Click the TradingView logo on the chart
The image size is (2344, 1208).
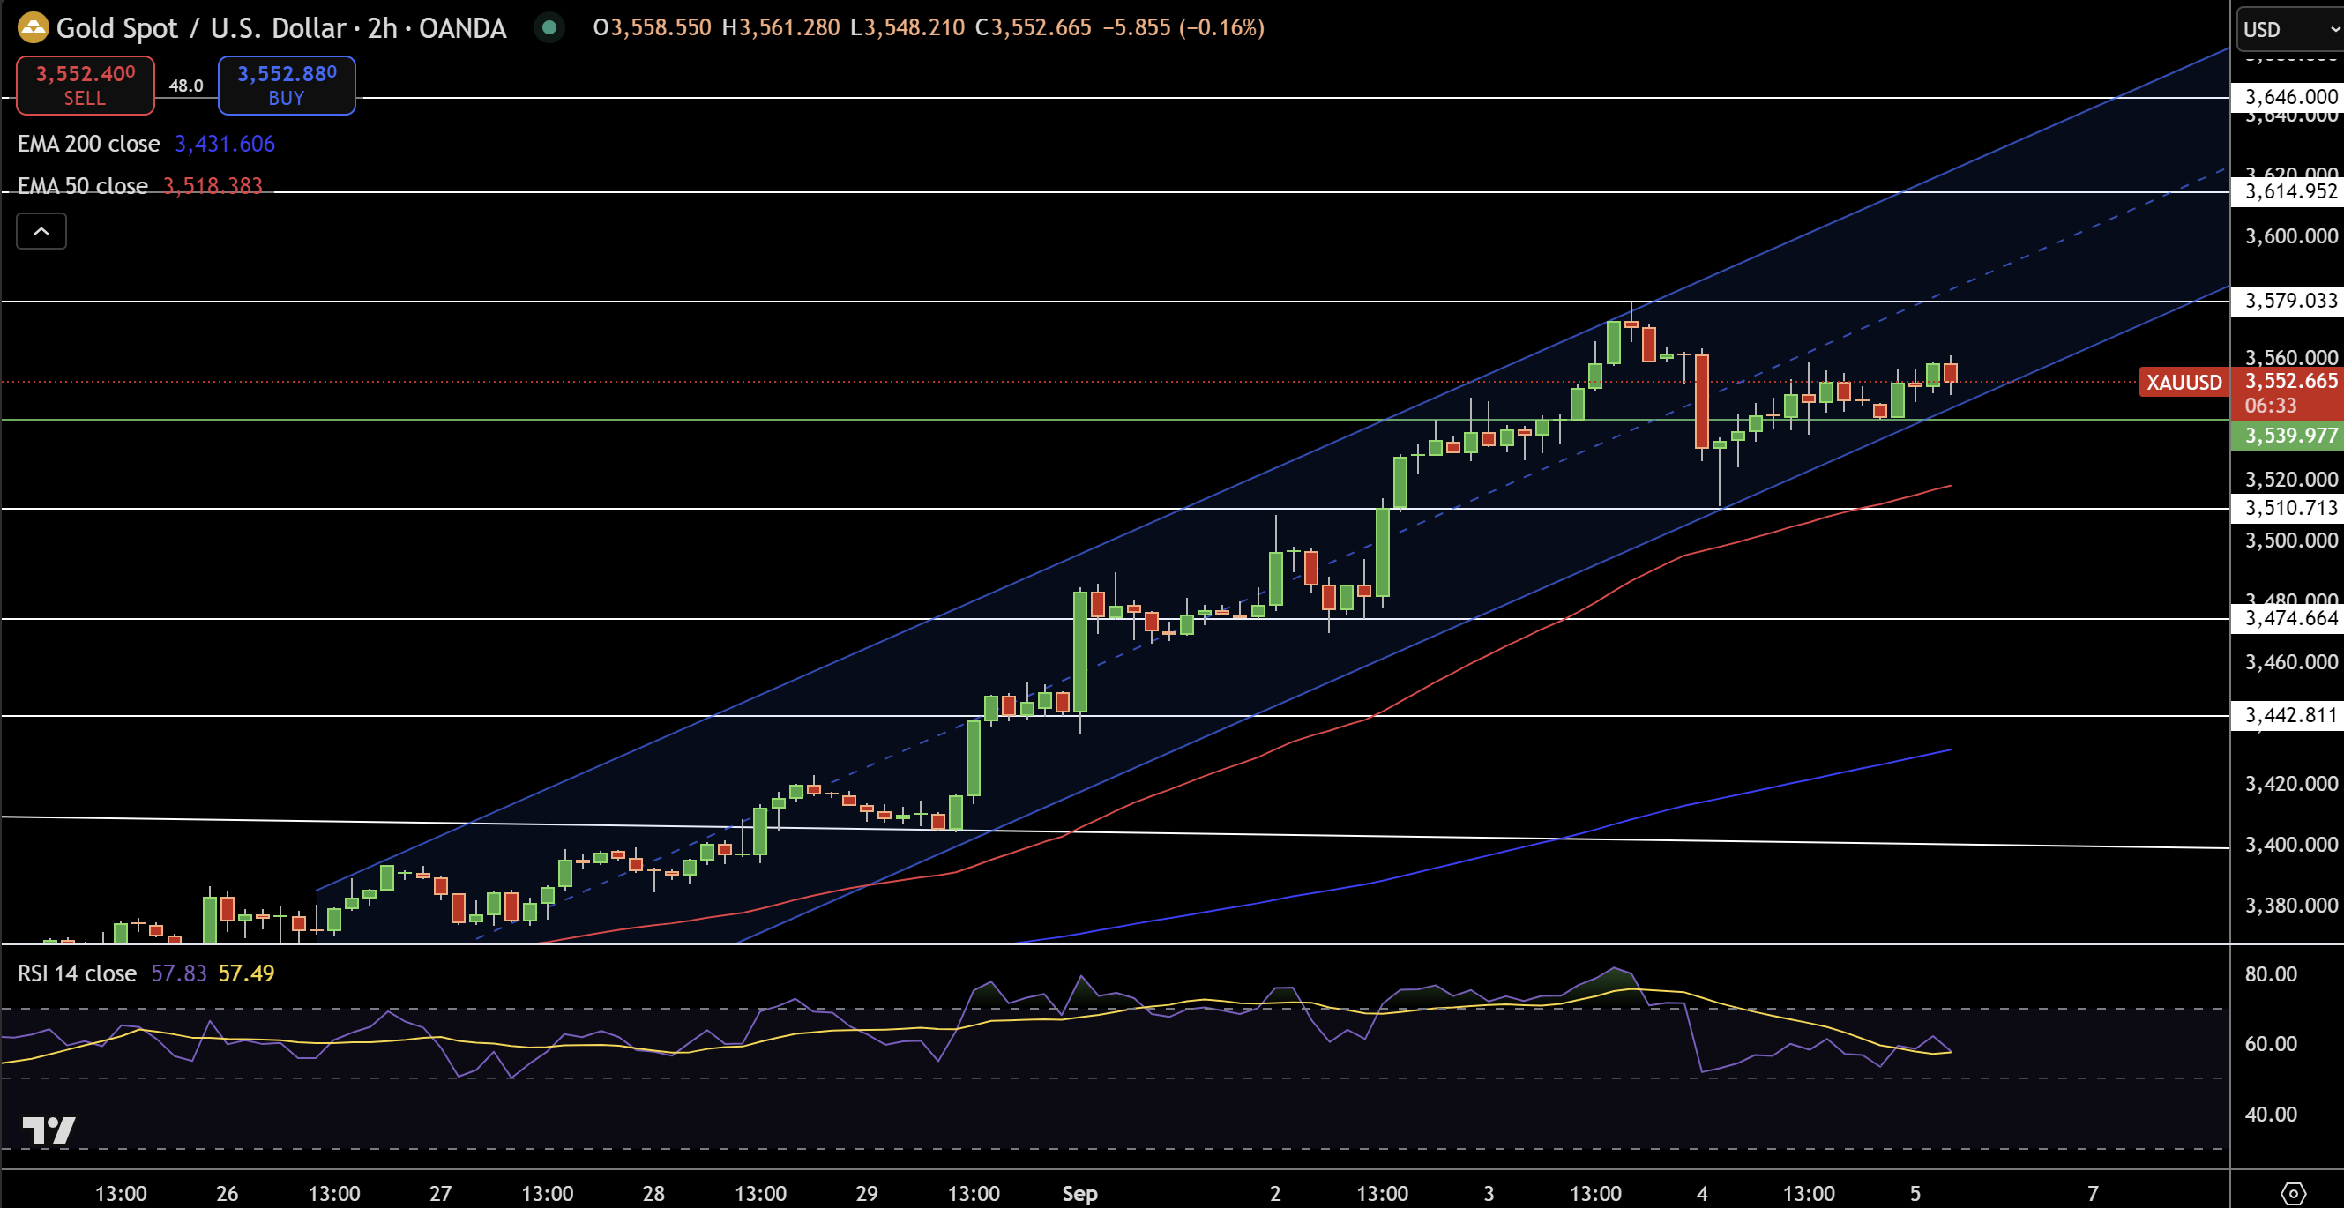pyautogui.click(x=49, y=1130)
